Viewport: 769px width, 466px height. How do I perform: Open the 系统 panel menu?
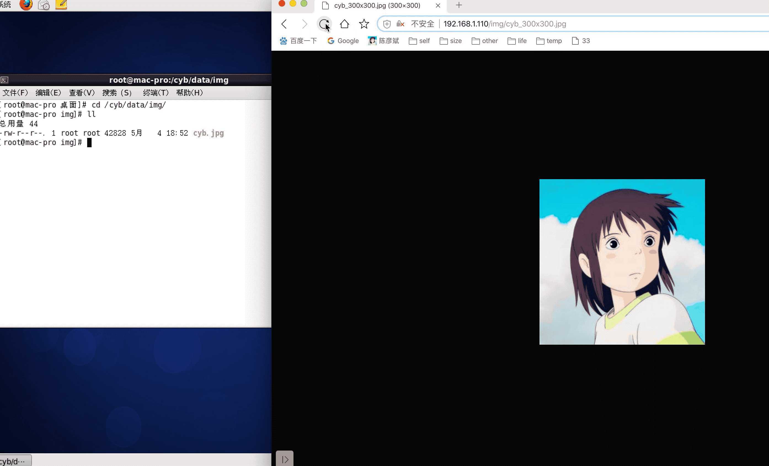[5, 4]
